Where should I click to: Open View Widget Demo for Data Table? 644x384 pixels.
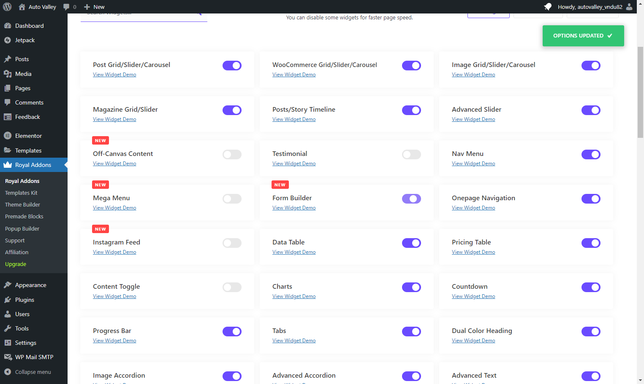pos(294,252)
